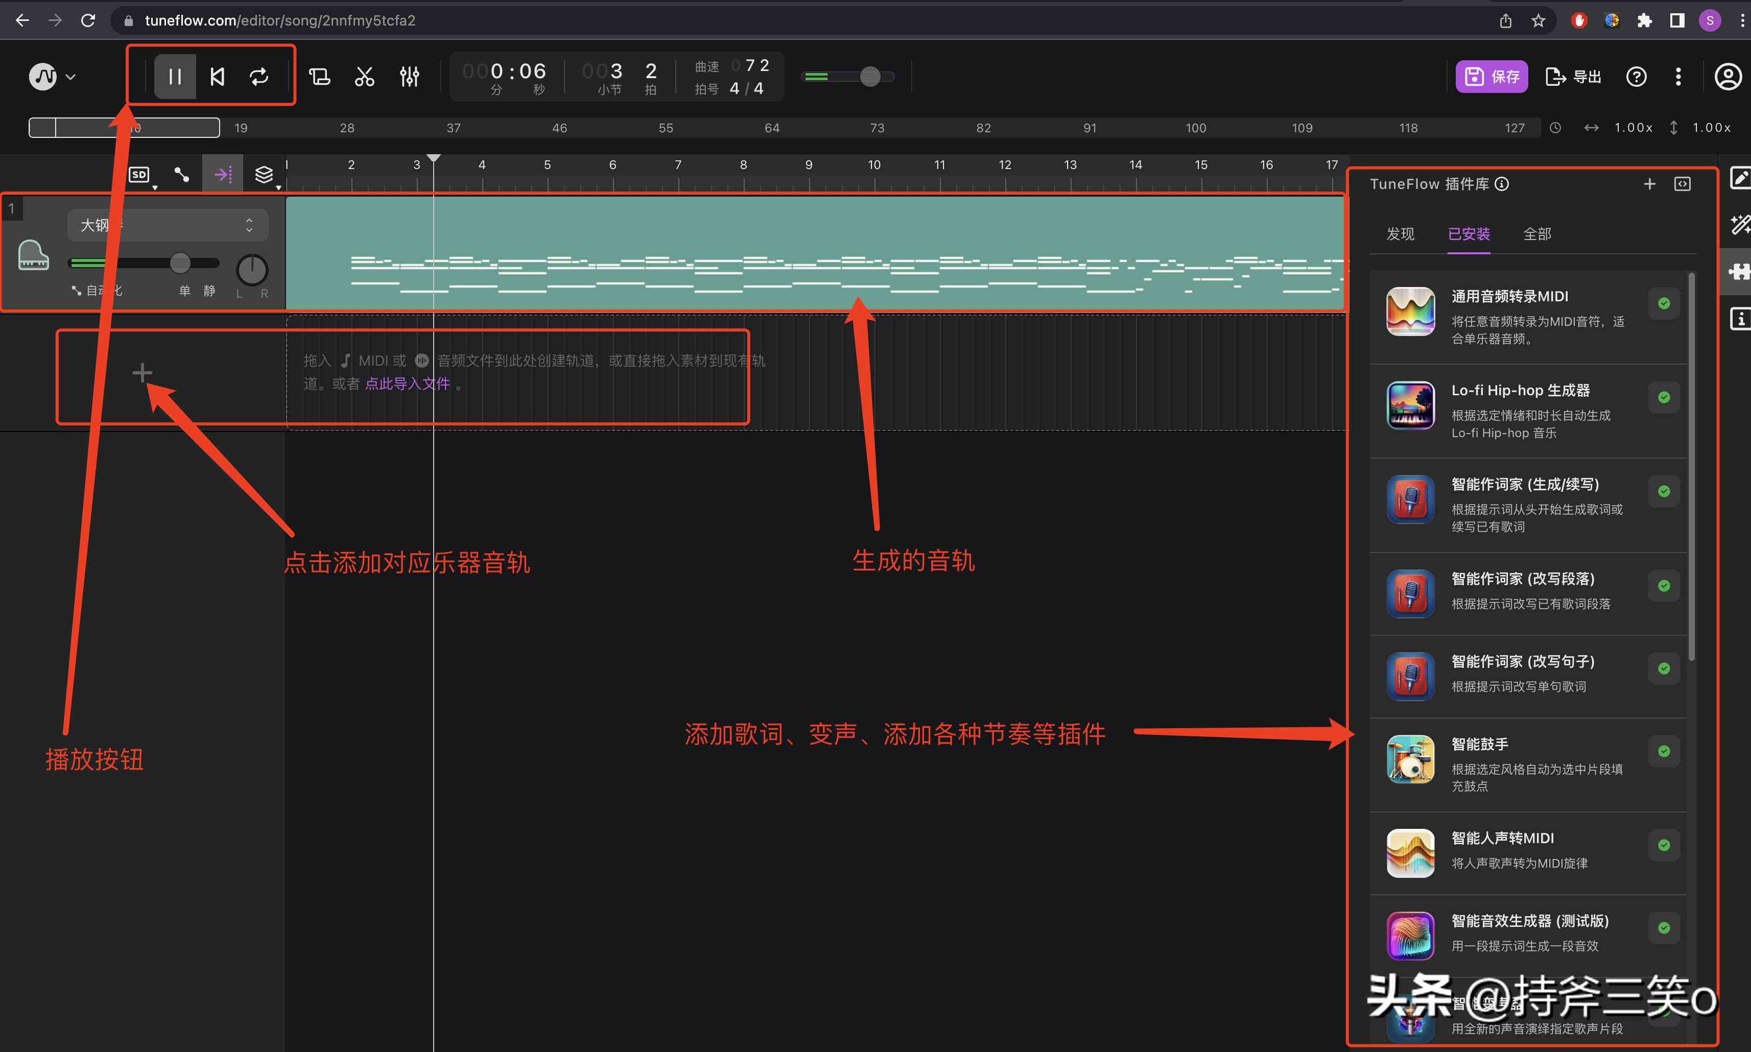Viewport: 1751px width, 1052px height.
Task: Click the 导出 export button
Action: (x=1573, y=76)
